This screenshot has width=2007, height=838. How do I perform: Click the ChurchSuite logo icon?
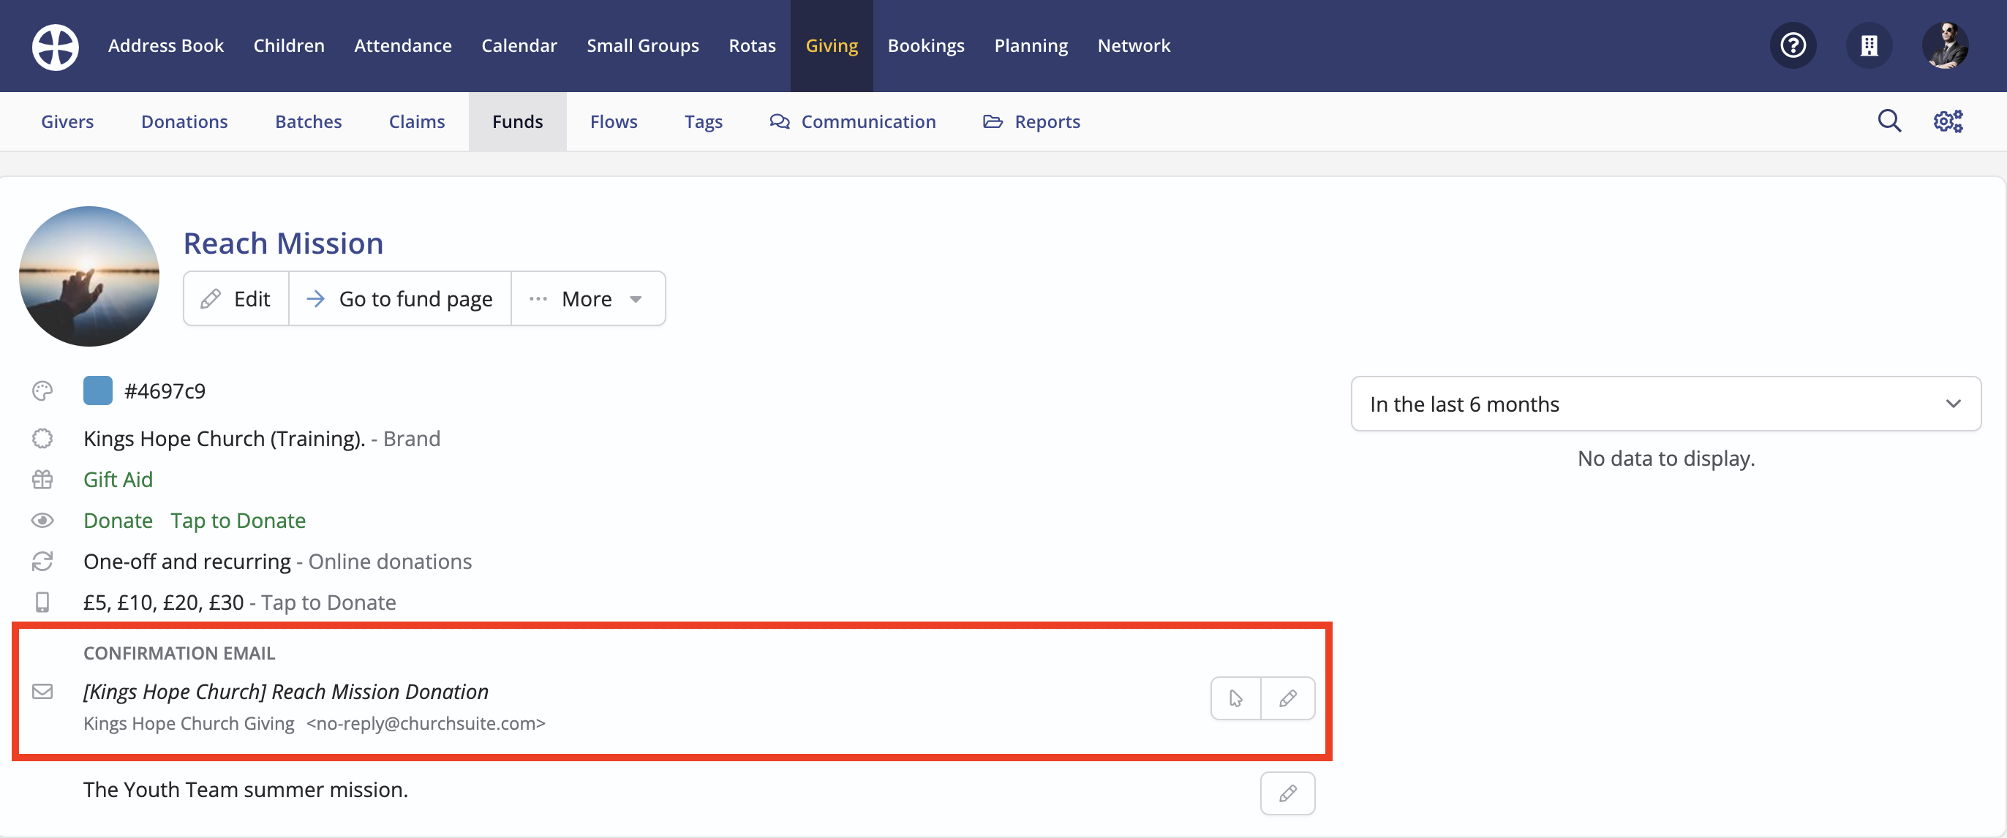click(x=55, y=46)
